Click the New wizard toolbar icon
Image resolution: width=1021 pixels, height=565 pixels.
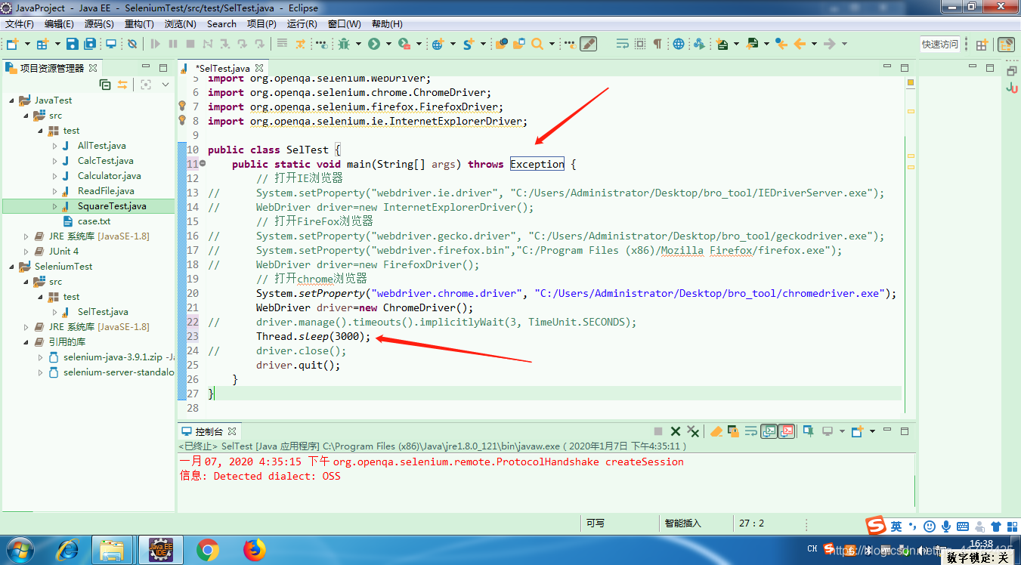pos(12,44)
